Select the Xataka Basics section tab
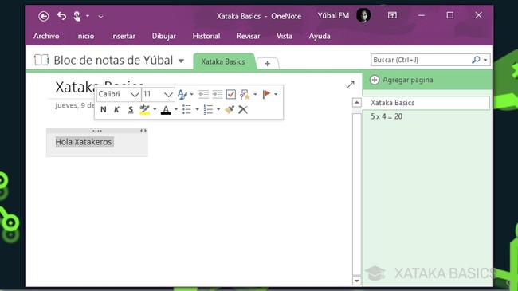 223,61
